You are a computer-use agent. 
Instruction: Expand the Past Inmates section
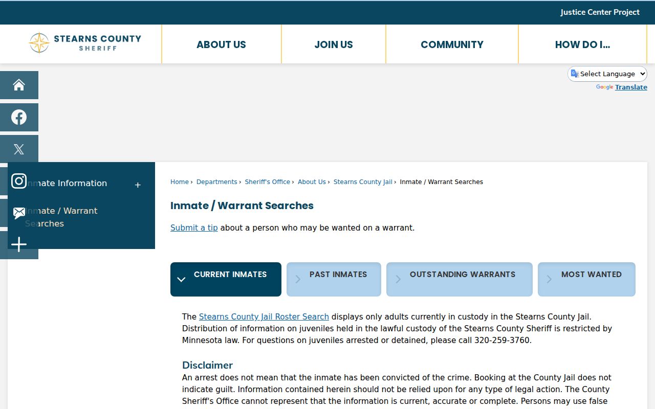[334, 279]
